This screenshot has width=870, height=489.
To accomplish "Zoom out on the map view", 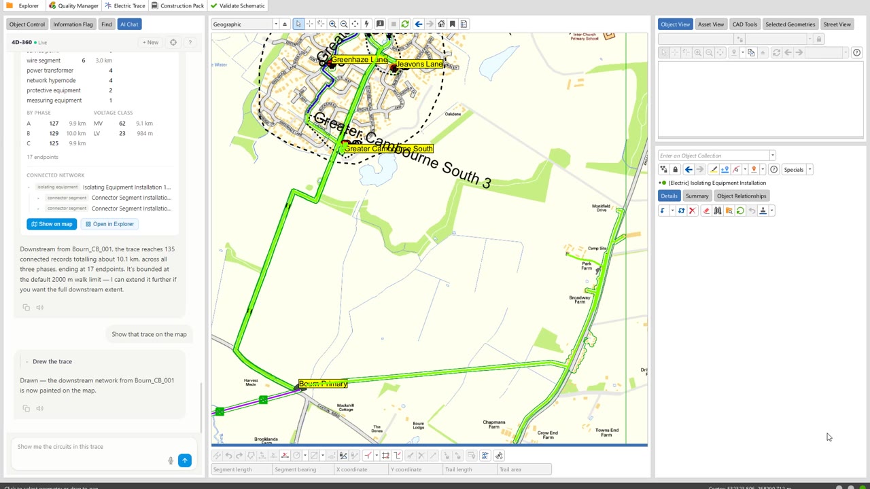I will tap(344, 24).
